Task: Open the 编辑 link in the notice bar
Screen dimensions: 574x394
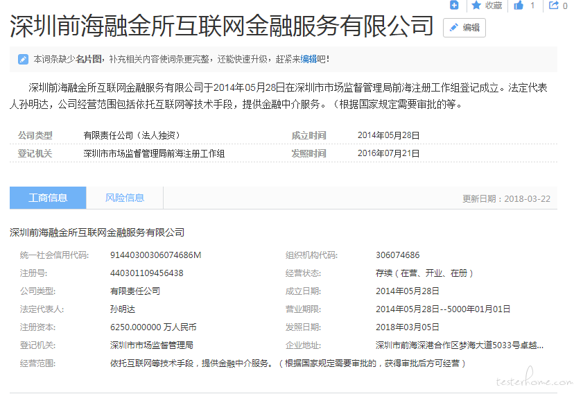Action: 308,59
